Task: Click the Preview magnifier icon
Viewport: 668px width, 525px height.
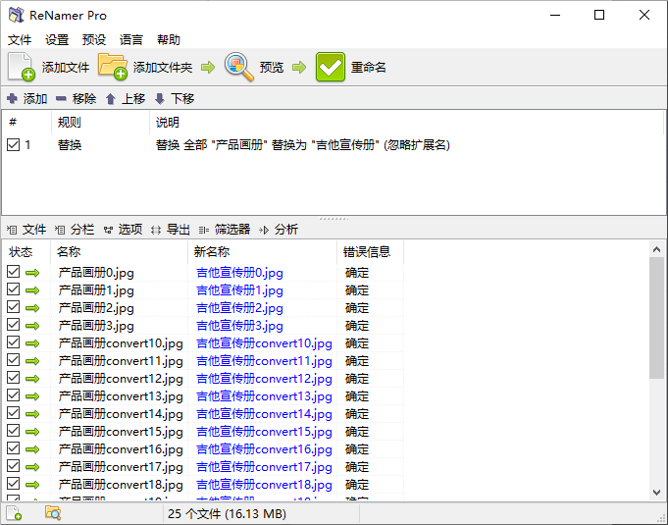Action: (238, 67)
